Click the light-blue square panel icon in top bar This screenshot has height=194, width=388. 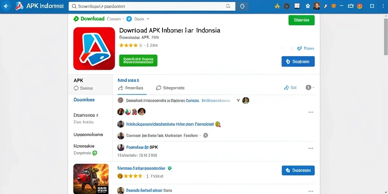pyautogui.click(x=372, y=6)
